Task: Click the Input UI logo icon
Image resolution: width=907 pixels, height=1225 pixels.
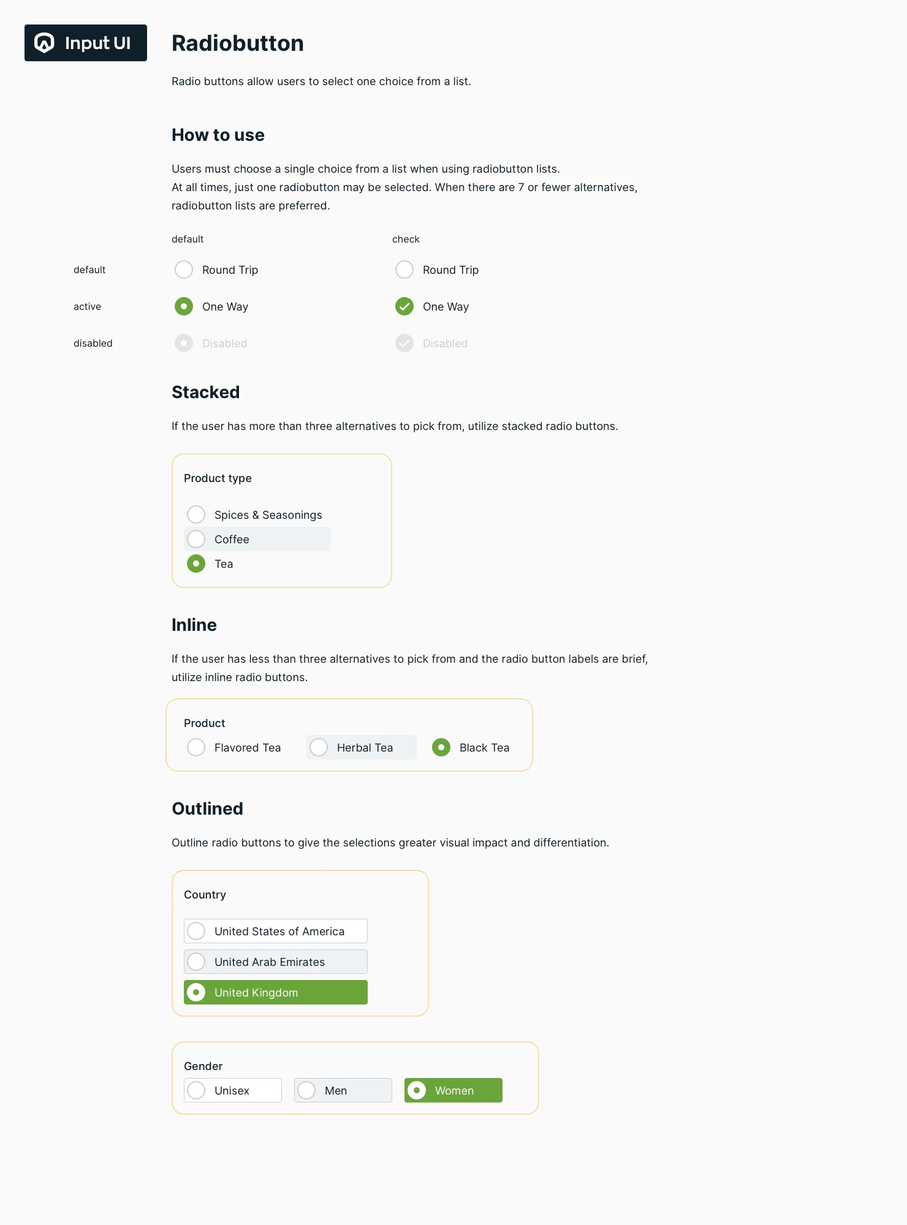Action: (44, 43)
